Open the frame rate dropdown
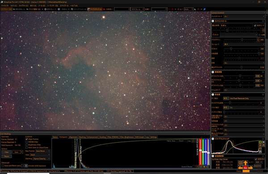The height and width of the screenshot is (174, 268). (244, 44)
